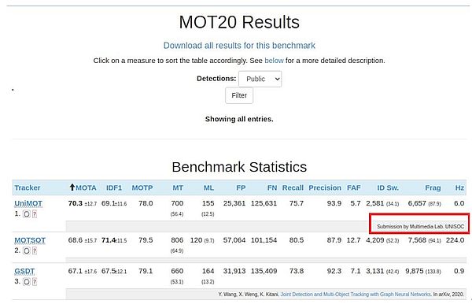Open the GSDT tracker link
The width and height of the screenshot is (472, 304).
pos(24,272)
